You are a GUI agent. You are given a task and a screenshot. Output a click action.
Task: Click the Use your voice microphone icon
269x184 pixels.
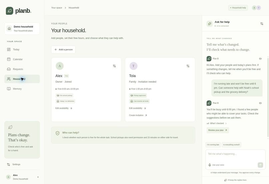210,165
